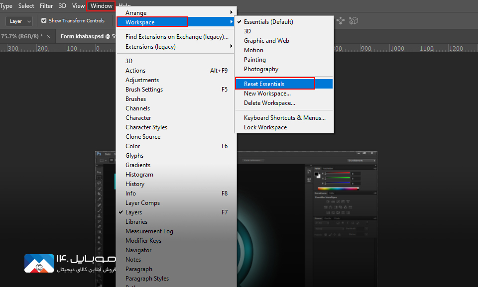Switch to the Form khabar.psd document tab
The image size is (478, 287).
point(88,36)
